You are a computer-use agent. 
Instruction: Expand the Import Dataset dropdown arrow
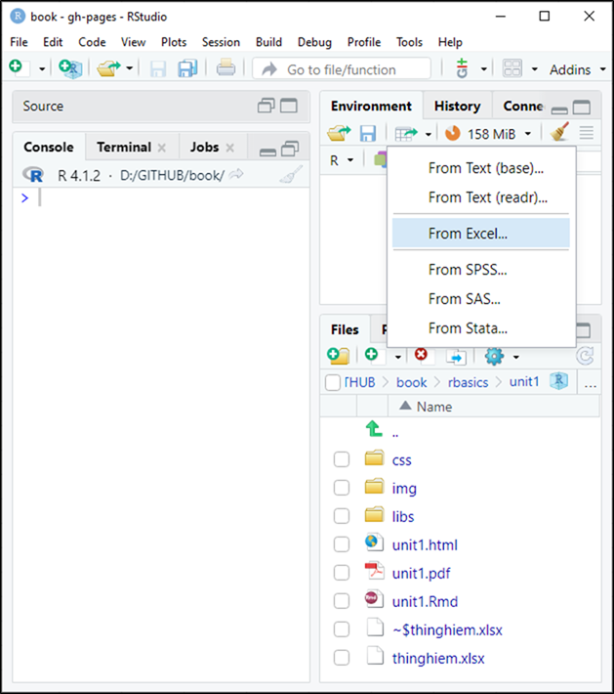(x=428, y=134)
